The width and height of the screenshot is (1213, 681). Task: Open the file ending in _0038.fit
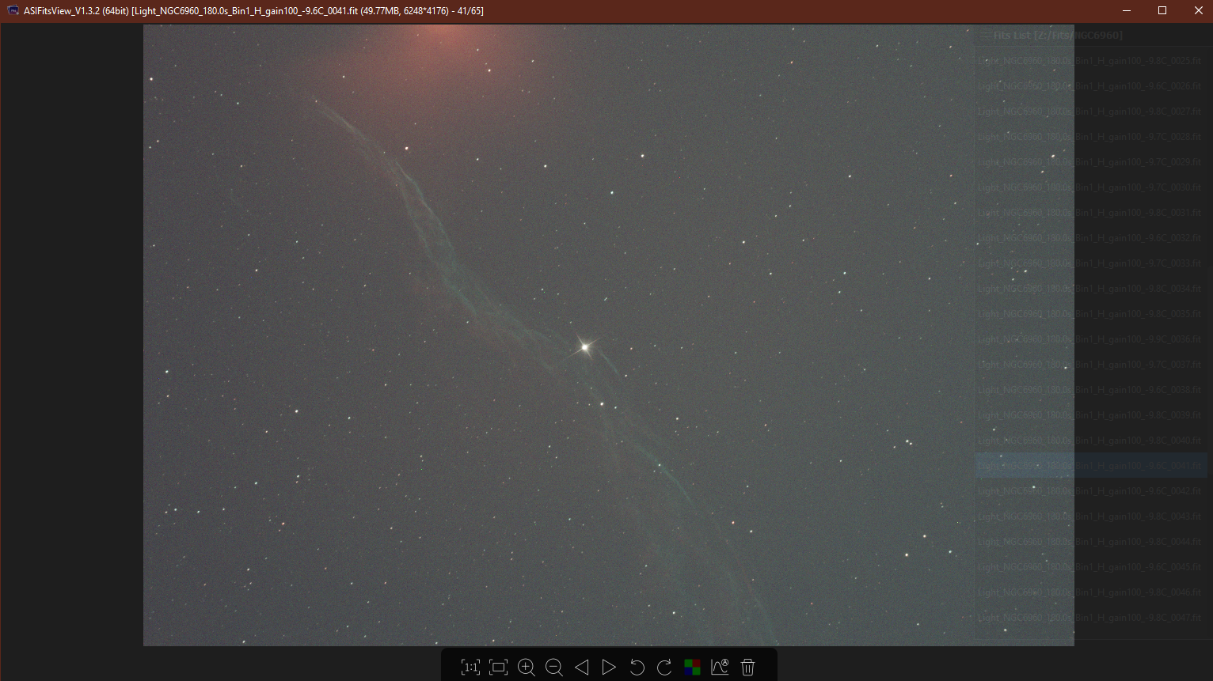1091,390
